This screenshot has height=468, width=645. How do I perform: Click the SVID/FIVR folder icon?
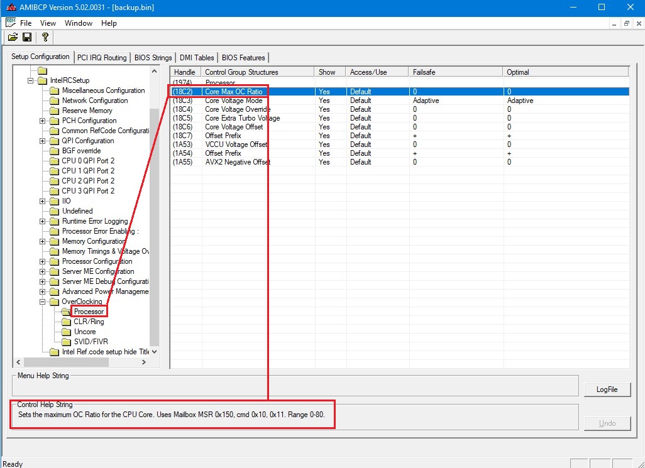pyautogui.click(x=66, y=342)
